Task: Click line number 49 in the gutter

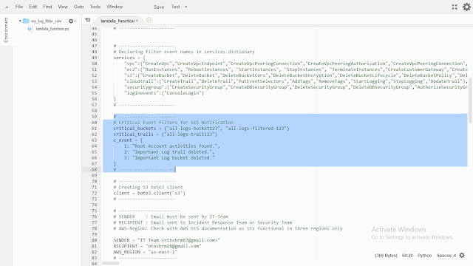Action: coord(94,58)
